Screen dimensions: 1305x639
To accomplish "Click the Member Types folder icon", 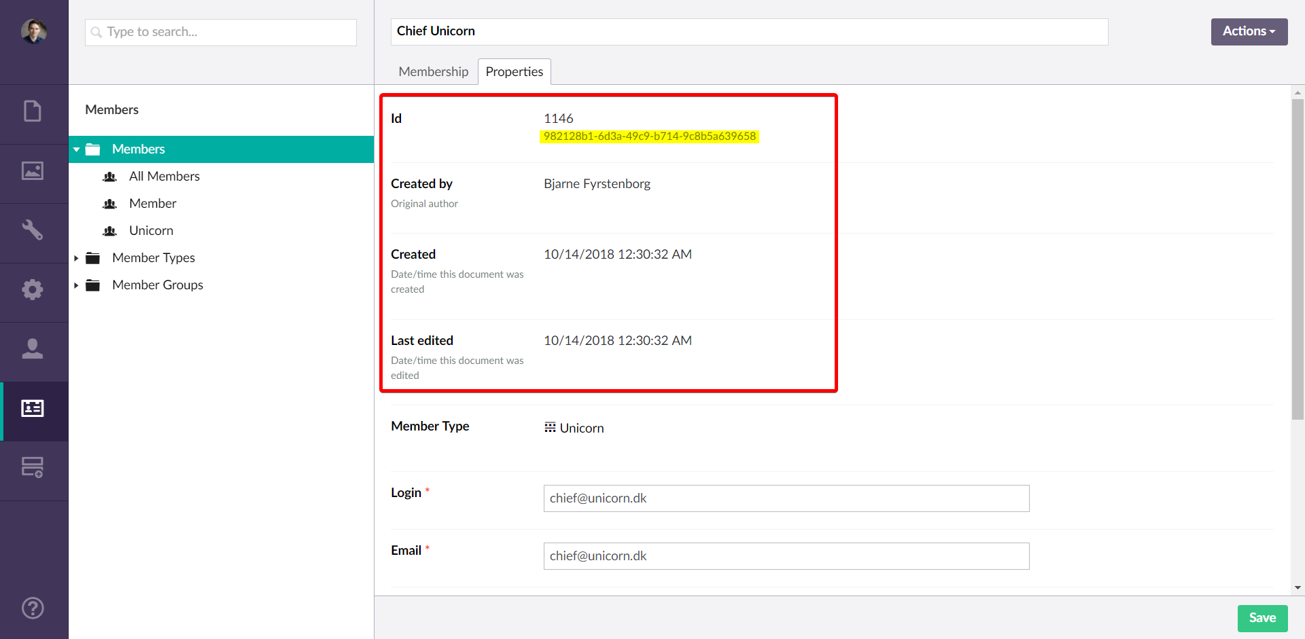I will 93,258.
